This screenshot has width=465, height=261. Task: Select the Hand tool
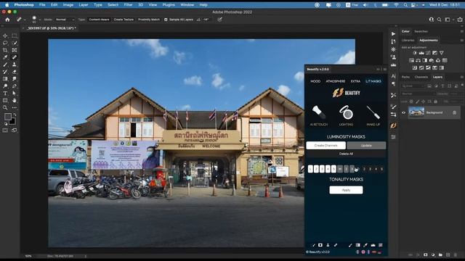[x=15, y=100]
